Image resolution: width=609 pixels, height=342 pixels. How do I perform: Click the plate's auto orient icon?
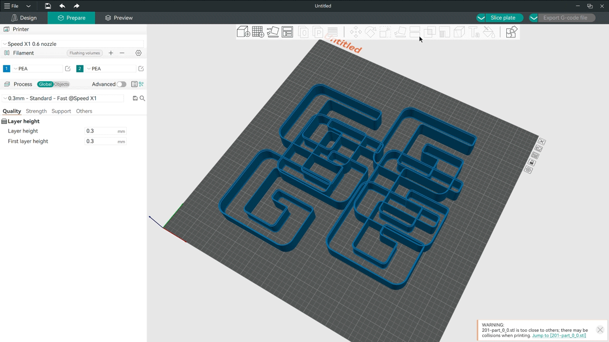coord(538,149)
